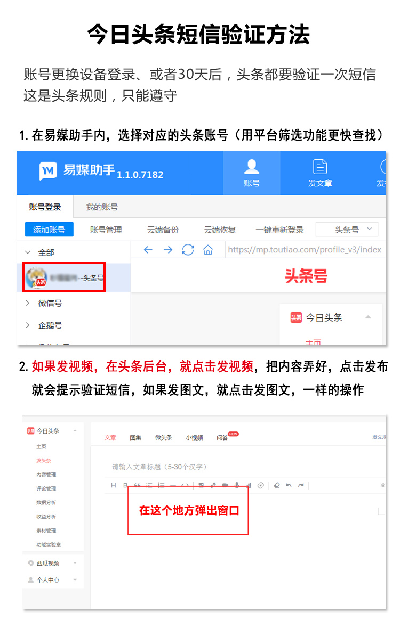
Task: Open 内容管理 in the sidebar
Action: point(46,475)
